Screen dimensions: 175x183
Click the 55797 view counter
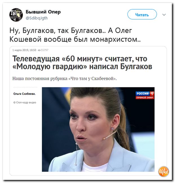coord(45,50)
